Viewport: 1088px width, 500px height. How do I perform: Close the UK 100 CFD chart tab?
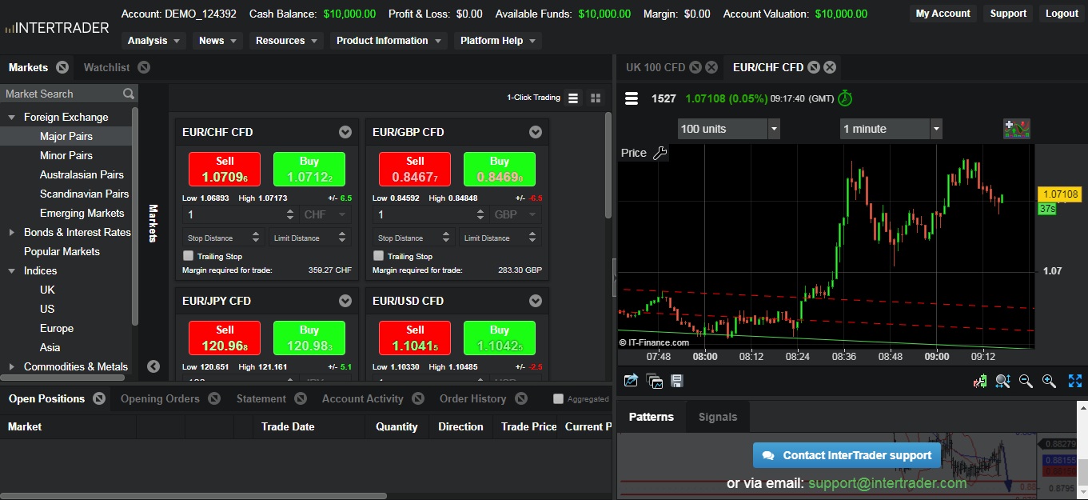point(711,67)
